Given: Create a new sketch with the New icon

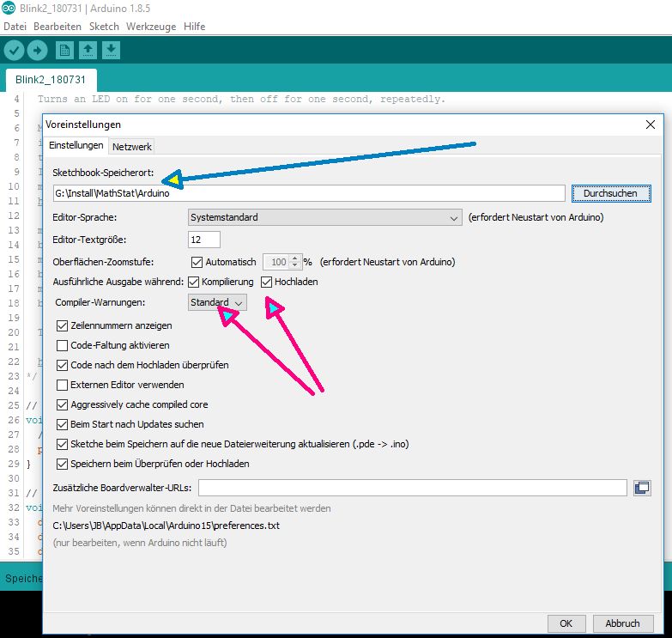Looking at the screenshot, I should [64, 50].
